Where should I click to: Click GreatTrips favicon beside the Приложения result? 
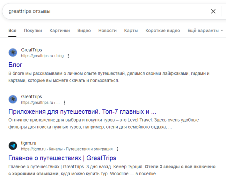pos(13,99)
